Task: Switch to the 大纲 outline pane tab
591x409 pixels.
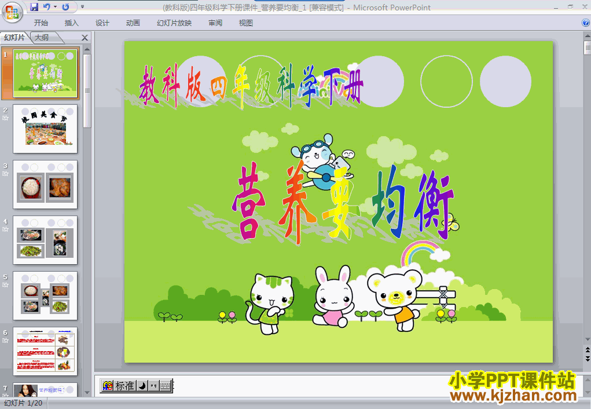Action: pos(42,37)
